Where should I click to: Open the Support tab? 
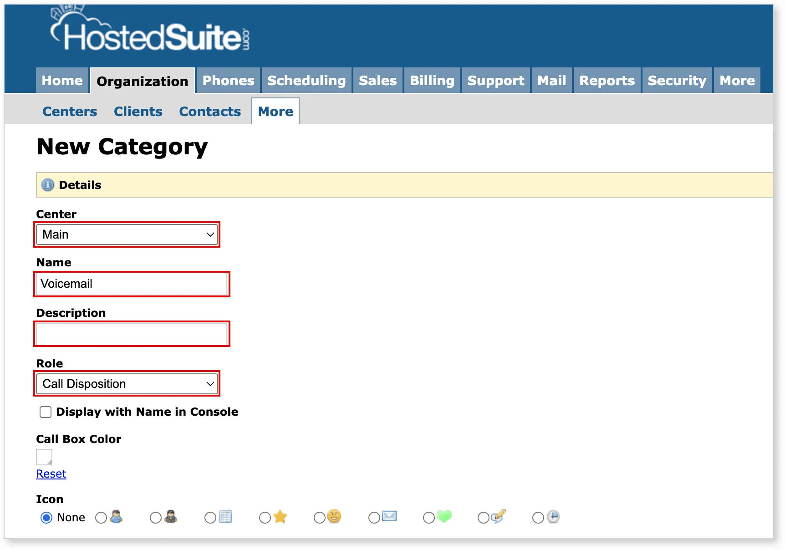tap(496, 81)
